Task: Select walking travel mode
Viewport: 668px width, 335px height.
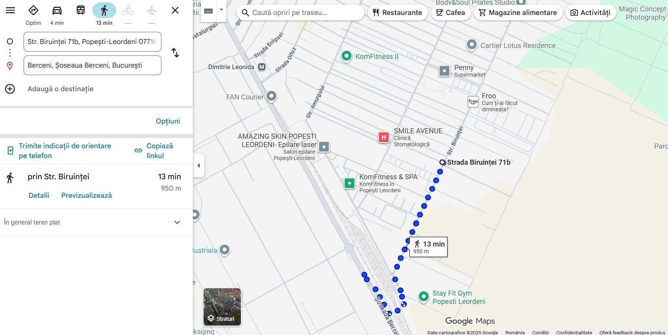Action: (x=104, y=11)
